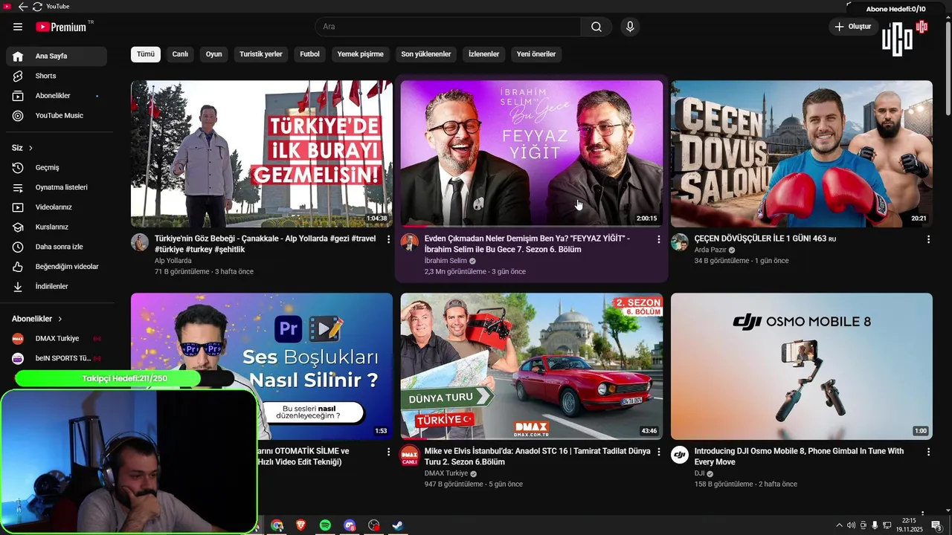The image size is (952, 535).
Task: Show hidden system tray icons arrow
Action: pos(840,525)
